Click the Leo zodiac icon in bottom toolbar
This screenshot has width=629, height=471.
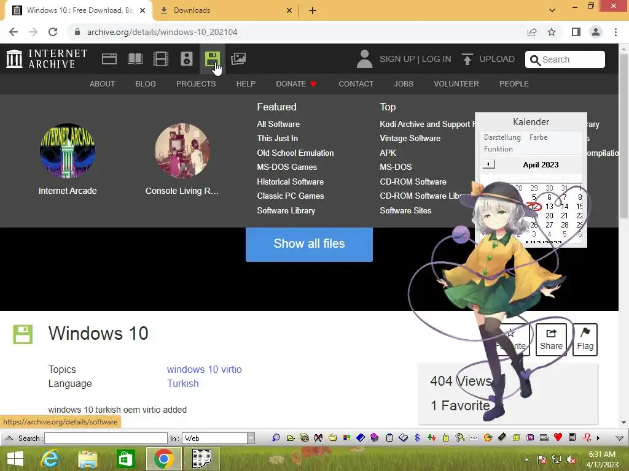tap(587, 437)
